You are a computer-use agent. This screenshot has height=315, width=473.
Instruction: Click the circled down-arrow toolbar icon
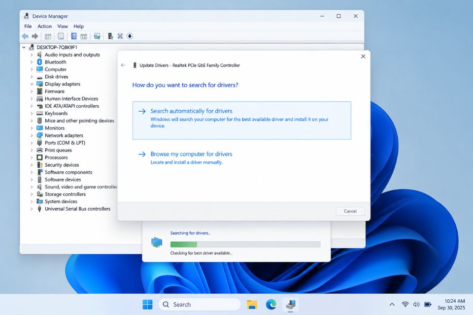(x=130, y=36)
